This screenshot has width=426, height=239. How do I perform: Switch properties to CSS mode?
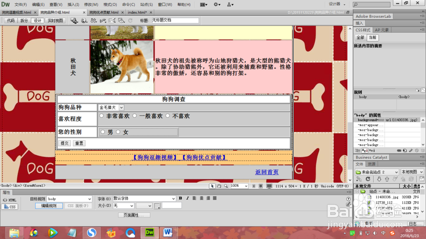coord(10,207)
